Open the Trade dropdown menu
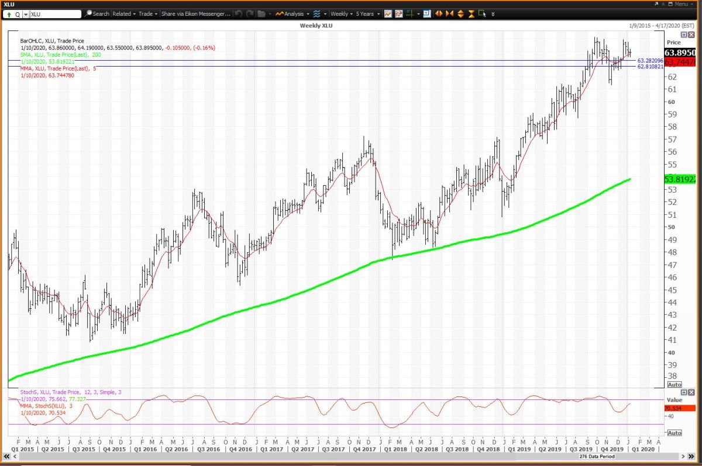This screenshot has width=702, height=466. click(148, 13)
